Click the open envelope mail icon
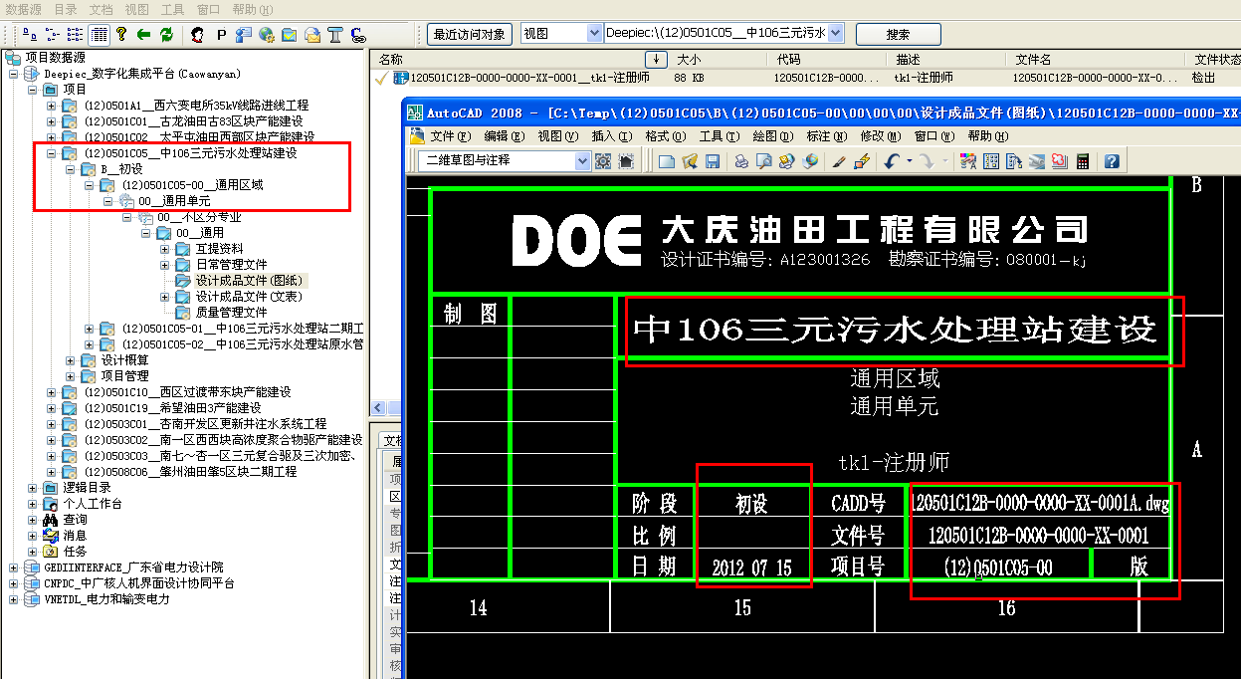The height and width of the screenshot is (679, 1241). tap(312, 35)
